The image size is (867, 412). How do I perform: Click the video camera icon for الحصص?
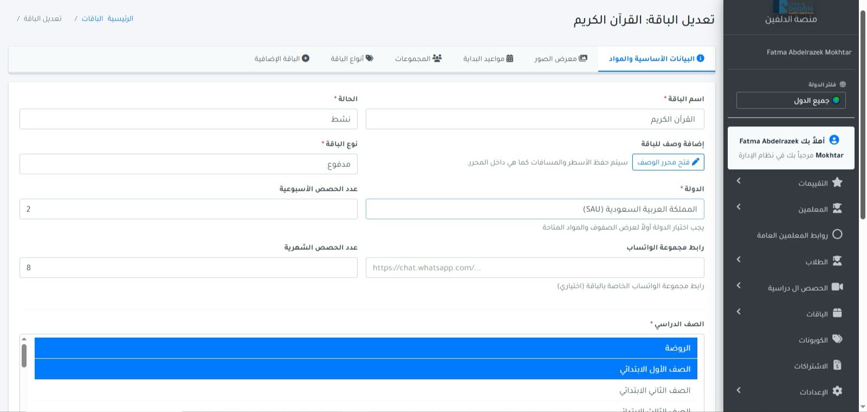click(x=837, y=287)
